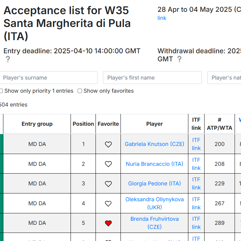Unfavorite Brenda Fruhvirtova red heart

click(108, 223)
